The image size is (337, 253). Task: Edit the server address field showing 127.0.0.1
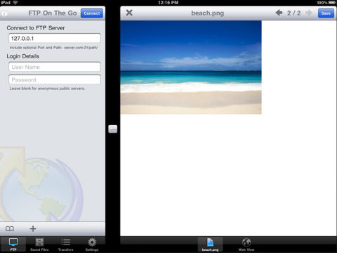[x=55, y=38]
